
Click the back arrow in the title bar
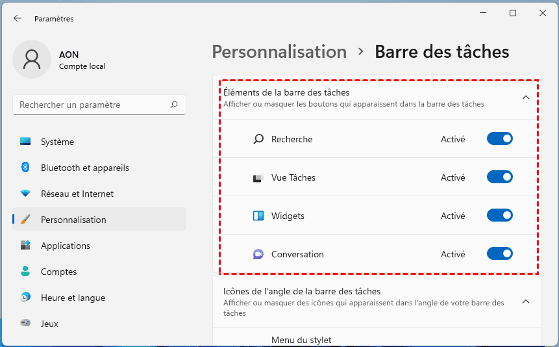click(18, 19)
